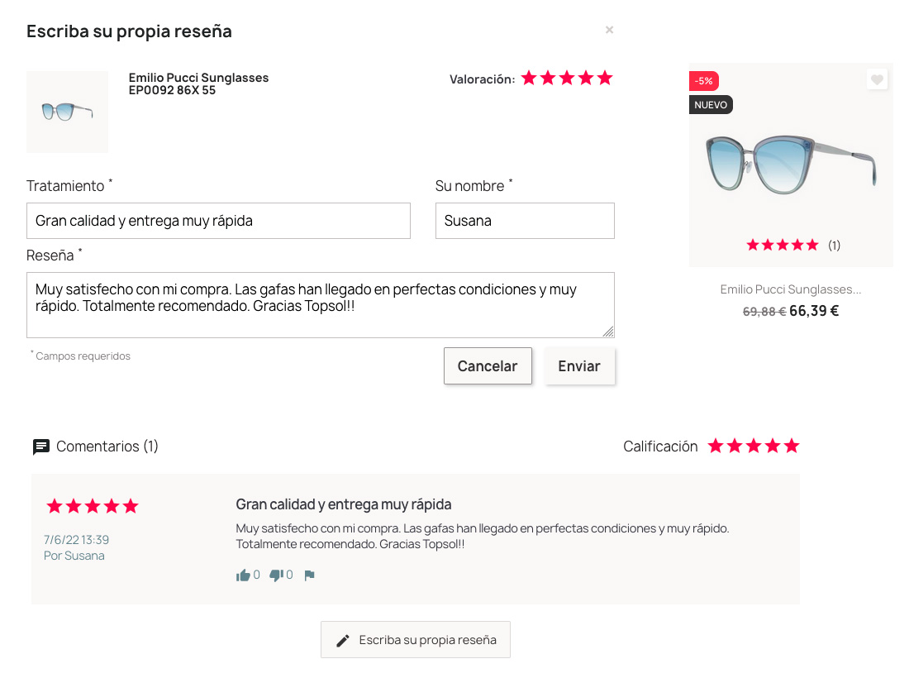Focus the Tratamiento title field

(x=218, y=221)
